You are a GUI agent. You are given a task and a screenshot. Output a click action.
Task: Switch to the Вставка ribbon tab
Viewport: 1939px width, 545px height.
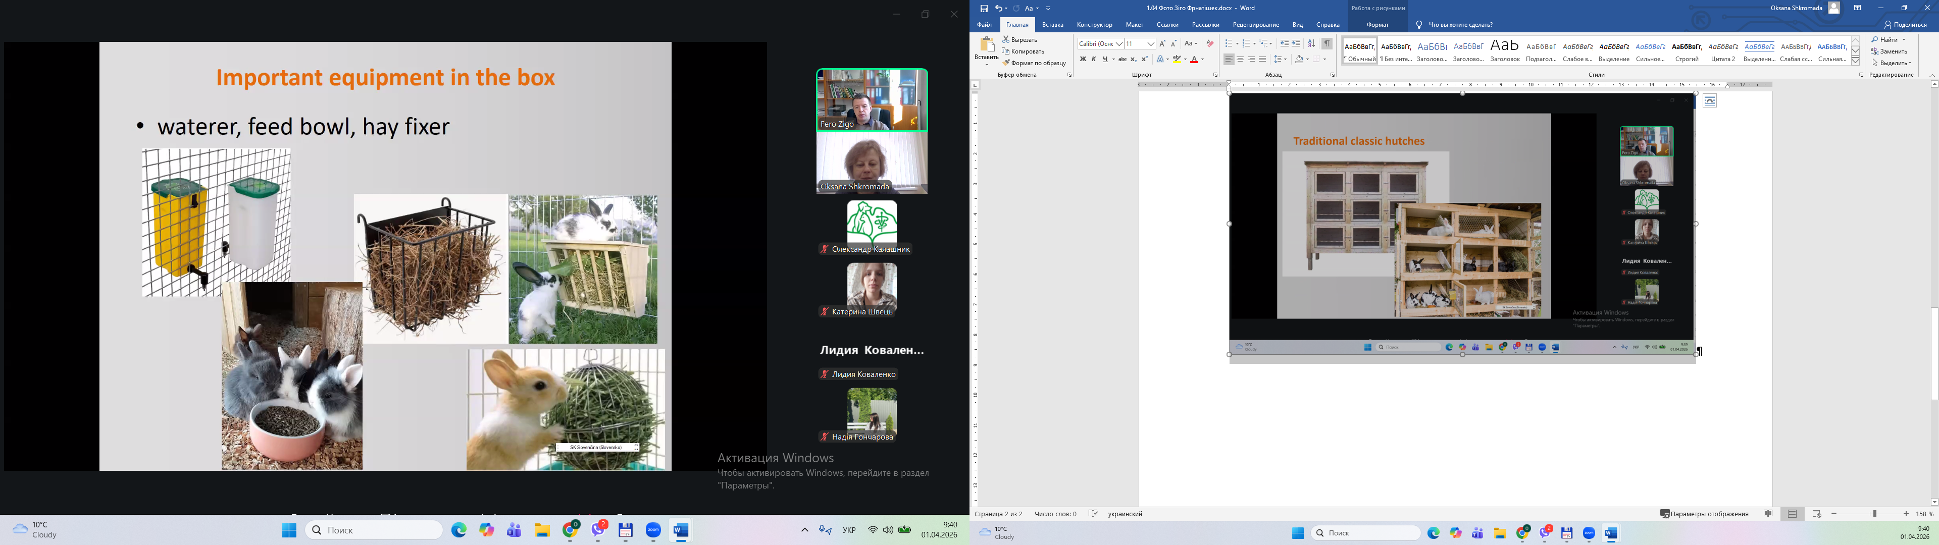pyautogui.click(x=1052, y=25)
